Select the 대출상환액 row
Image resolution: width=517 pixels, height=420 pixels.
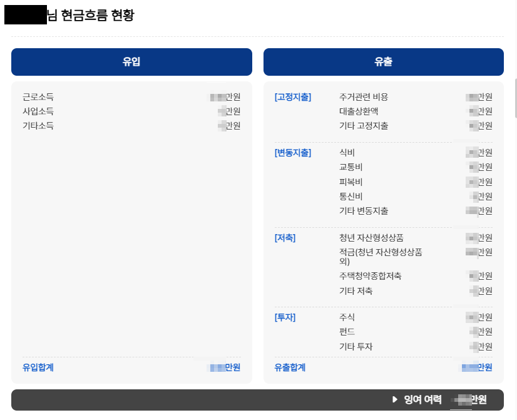416,111
